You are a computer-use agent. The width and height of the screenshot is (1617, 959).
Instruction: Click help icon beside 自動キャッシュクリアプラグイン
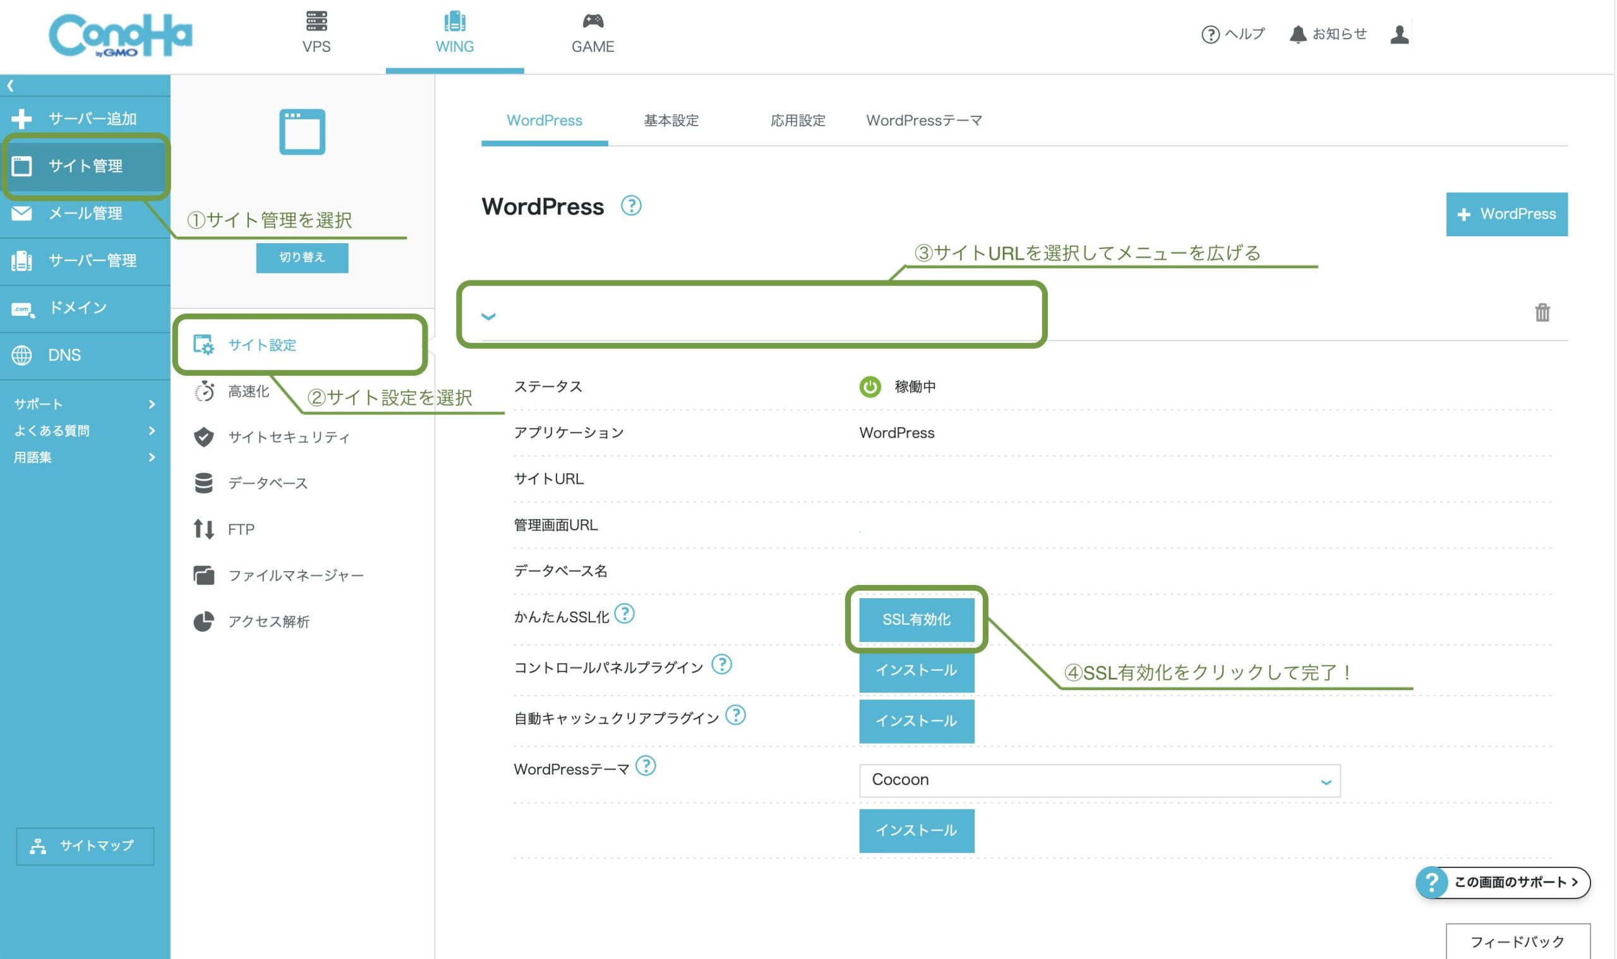(735, 715)
